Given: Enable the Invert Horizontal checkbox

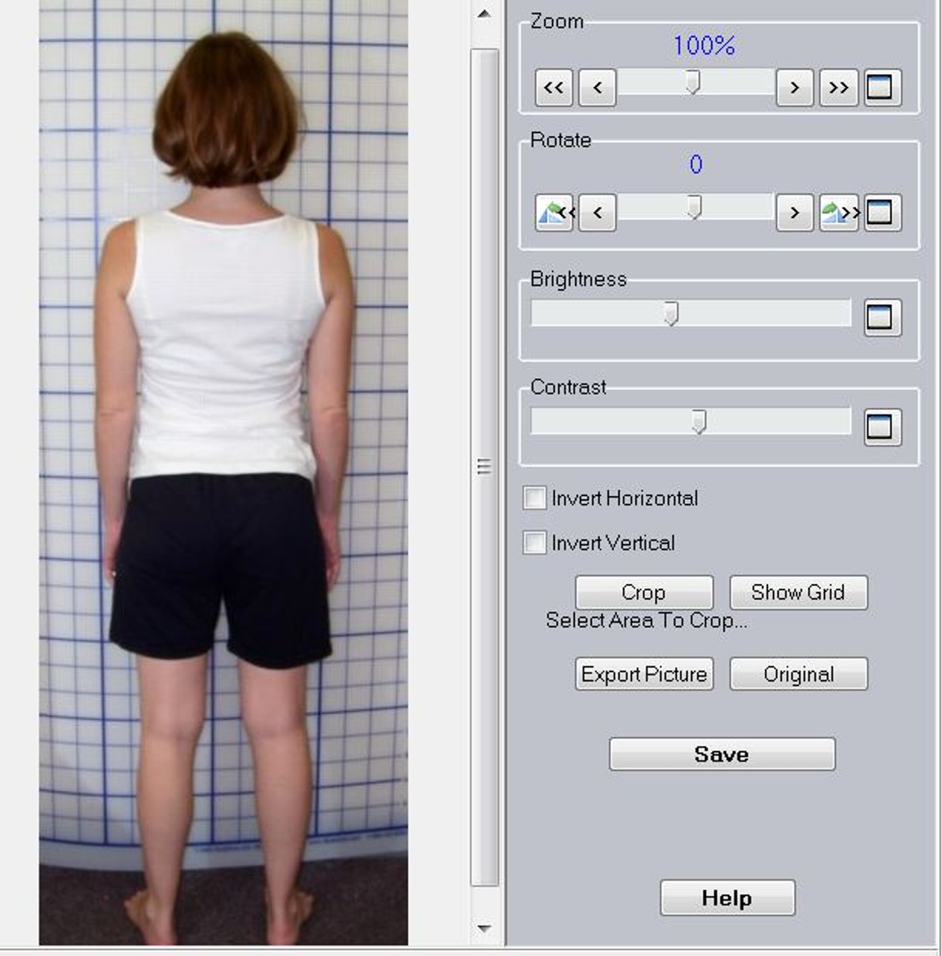Looking at the screenshot, I should coord(534,499).
